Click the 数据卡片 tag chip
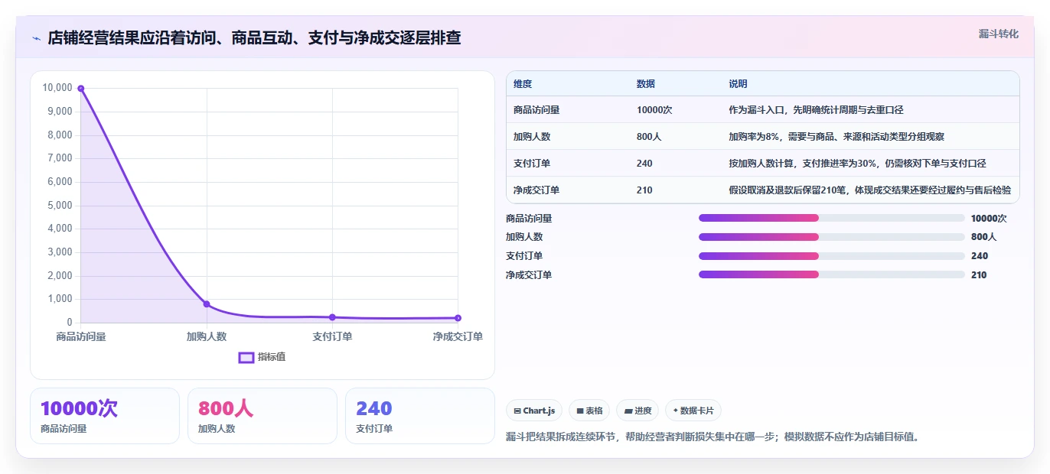Viewport: 1050px width, 474px height. click(x=693, y=411)
